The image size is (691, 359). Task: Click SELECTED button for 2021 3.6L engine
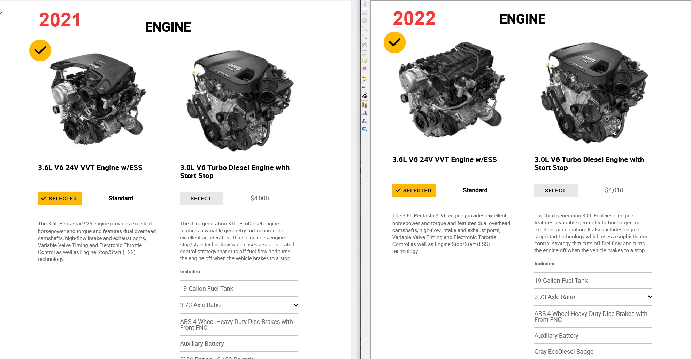click(60, 198)
